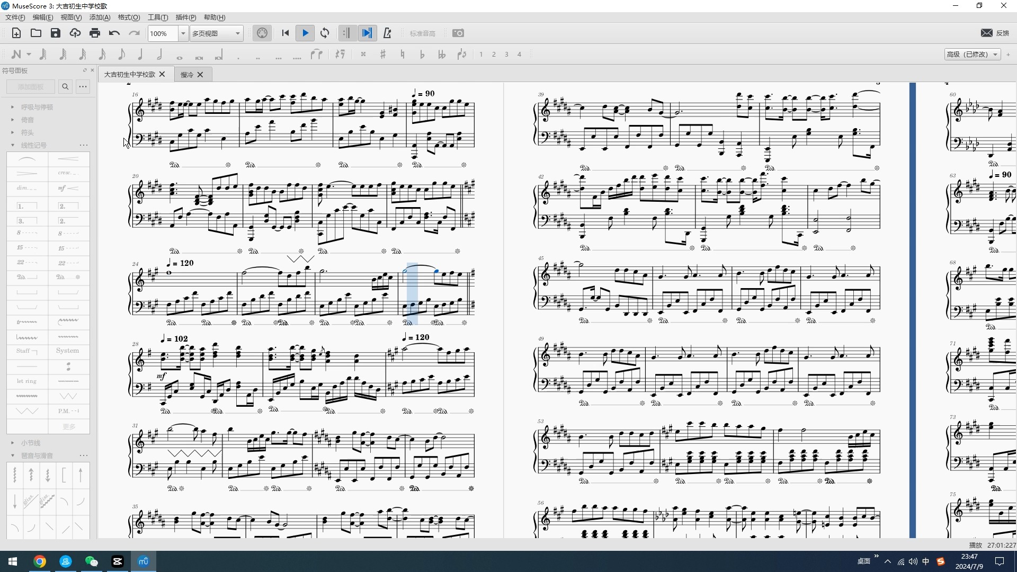Viewport: 1017px width, 572px height.
Task: Rewind playback to start
Action: pyautogui.click(x=286, y=33)
